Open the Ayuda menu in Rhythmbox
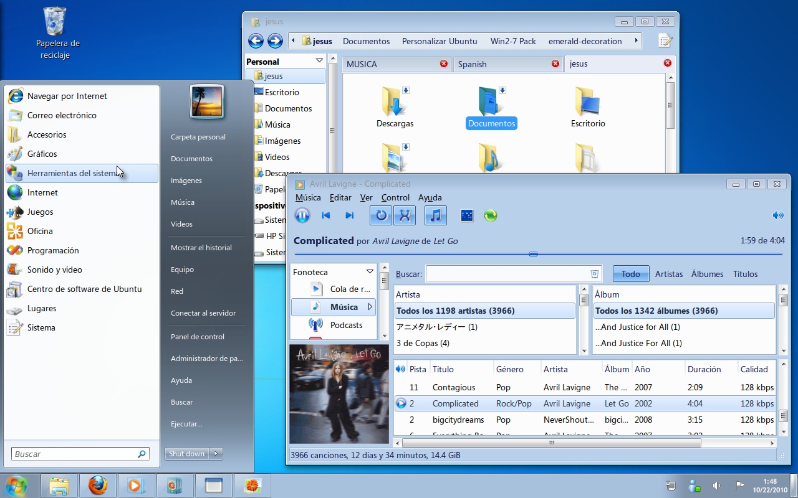The image size is (798, 498). (430, 197)
